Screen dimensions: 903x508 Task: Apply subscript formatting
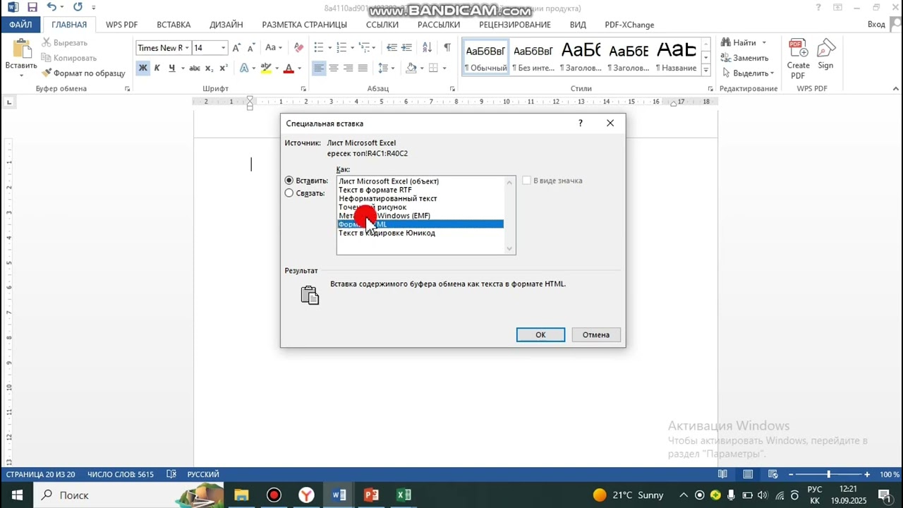tap(211, 68)
